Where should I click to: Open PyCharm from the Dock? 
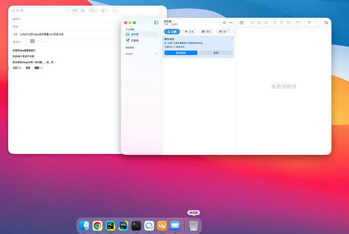110,226
